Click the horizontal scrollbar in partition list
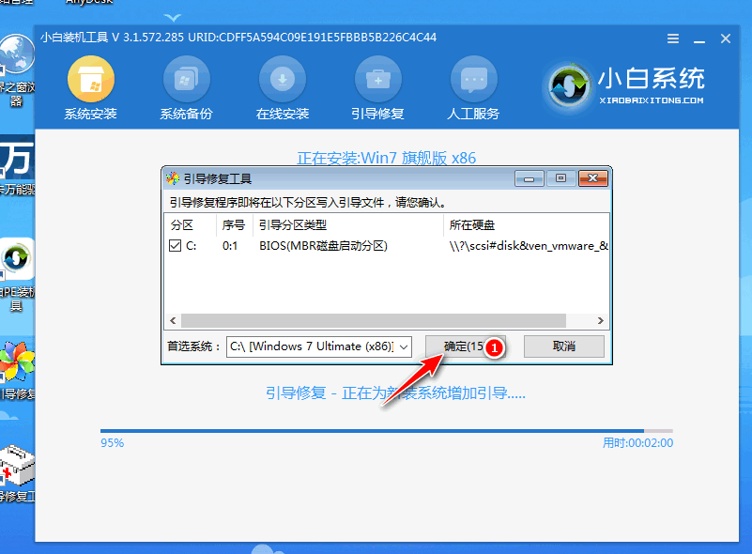Viewport: 752px width, 554px height. pos(373,320)
